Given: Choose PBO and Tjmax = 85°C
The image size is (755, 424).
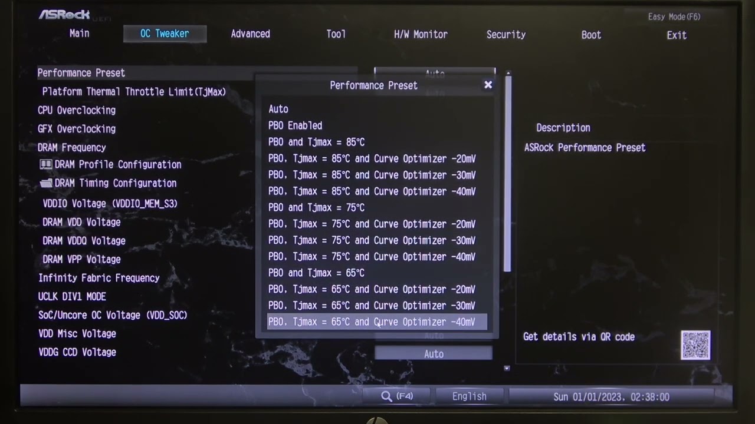Looking at the screenshot, I should (316, 142).
